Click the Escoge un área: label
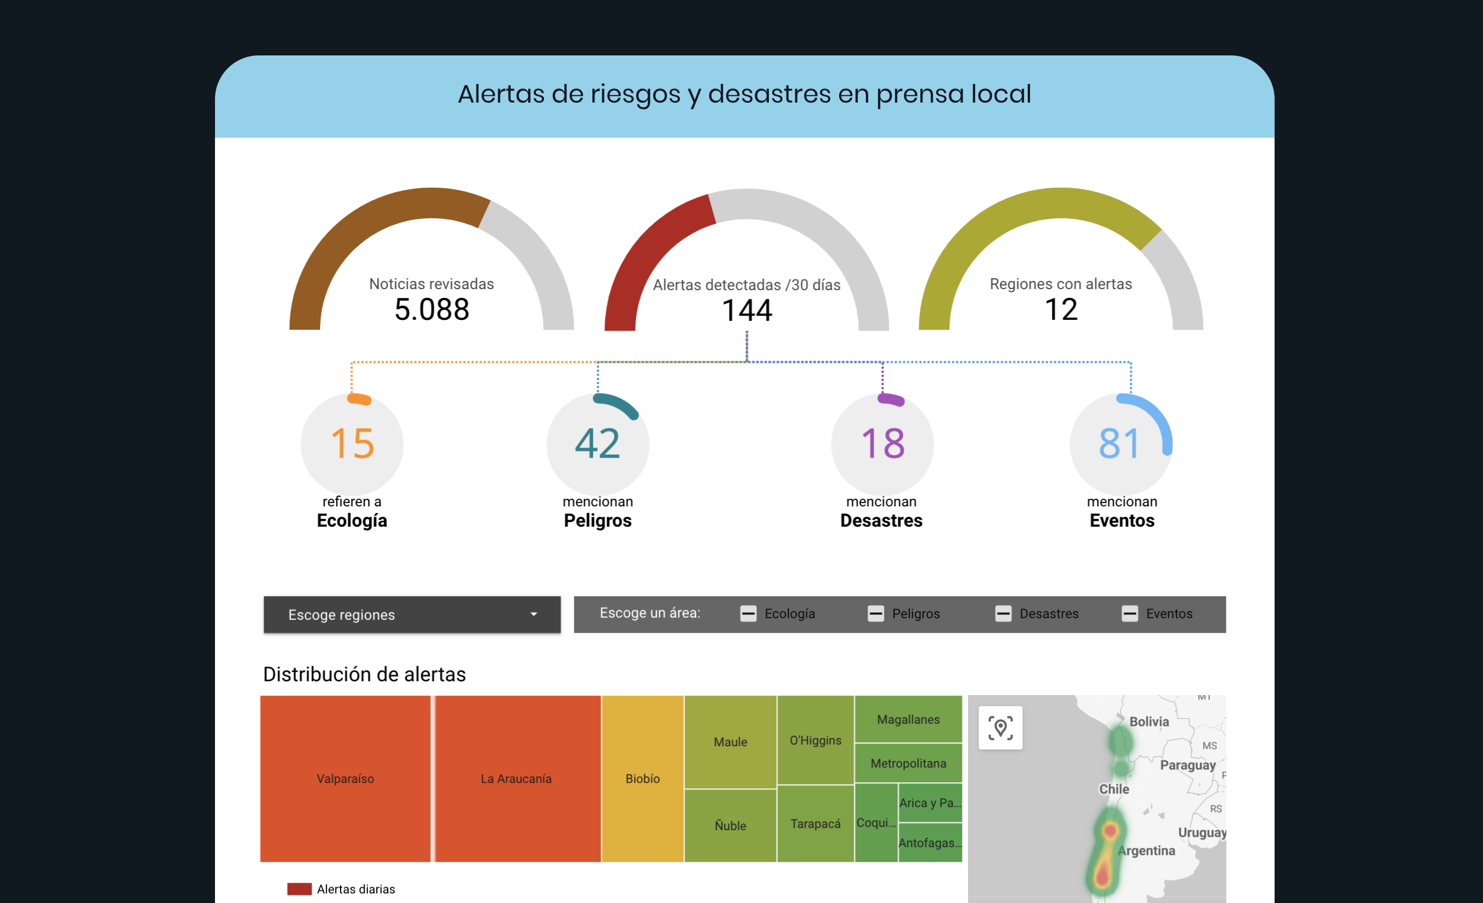Viewport: 1483px width, 903px height. [x=650, y=613]
